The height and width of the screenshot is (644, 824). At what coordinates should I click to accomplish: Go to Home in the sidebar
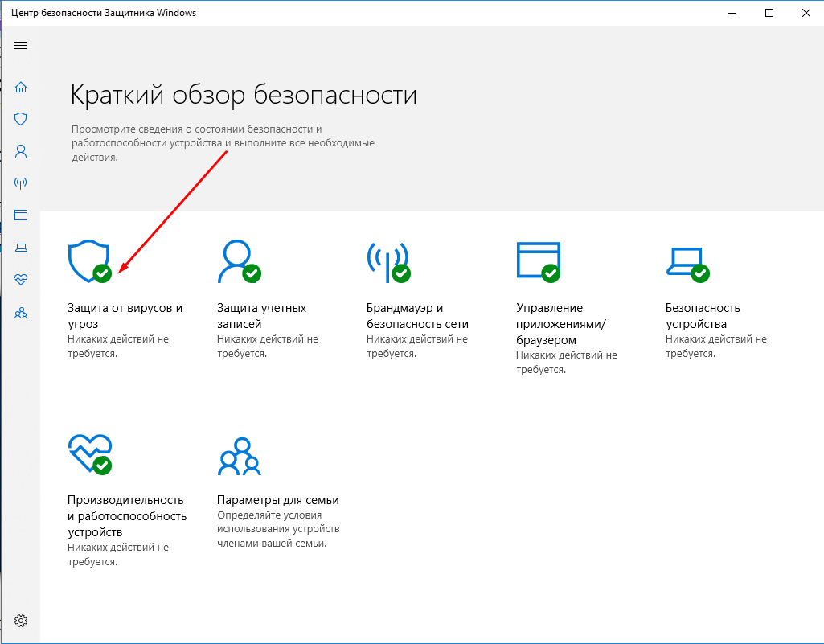coord(20,87)
